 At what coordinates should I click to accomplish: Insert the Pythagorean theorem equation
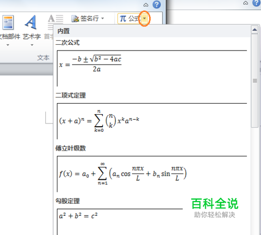tap(152, 222)
